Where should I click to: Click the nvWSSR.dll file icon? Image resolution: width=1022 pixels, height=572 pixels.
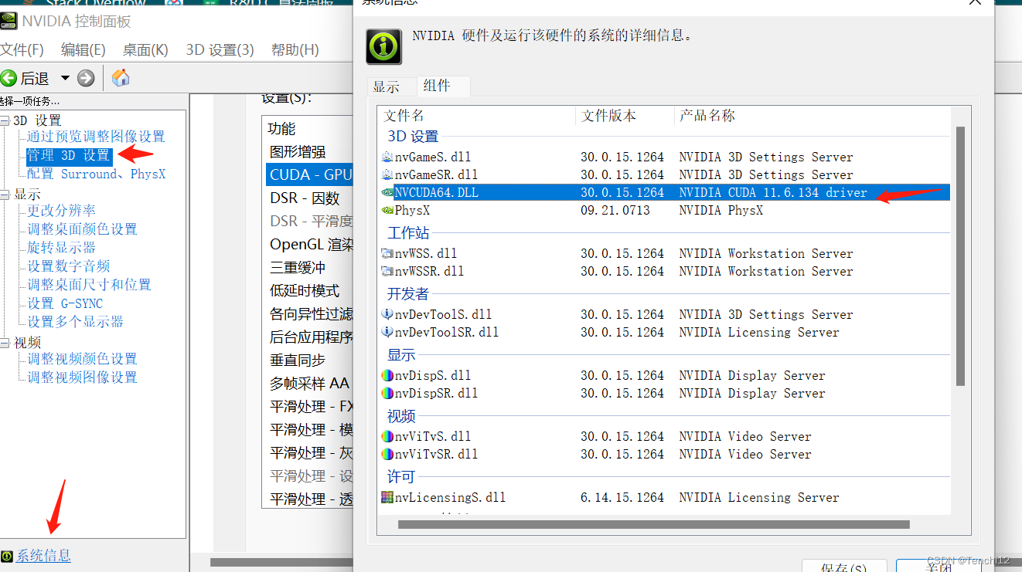387,272
